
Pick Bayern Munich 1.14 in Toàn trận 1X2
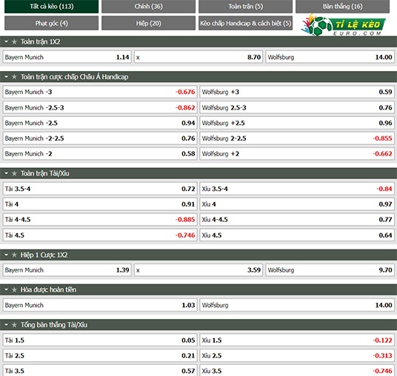[67, 57]
